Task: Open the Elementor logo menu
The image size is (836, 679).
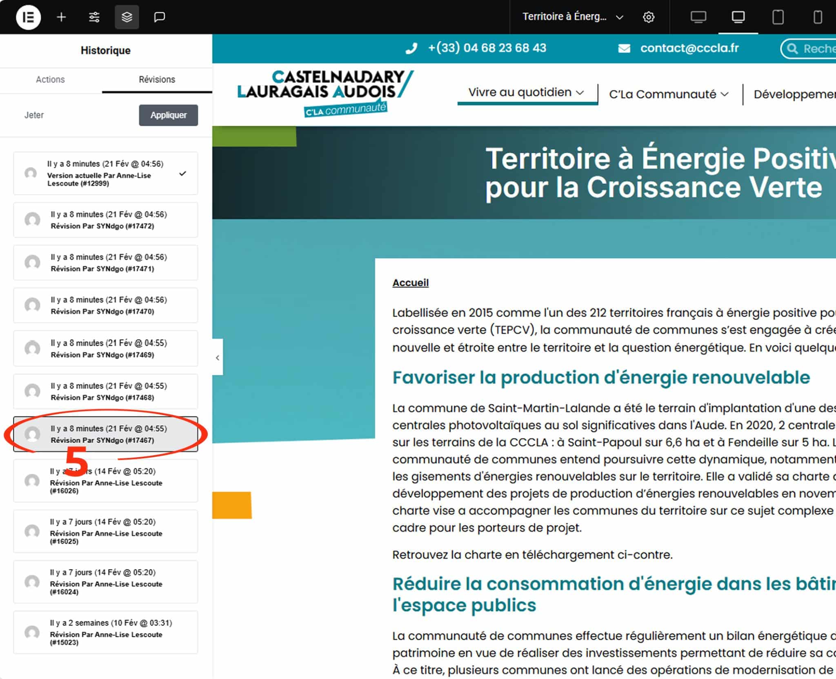Action: [x=28, y=17]
